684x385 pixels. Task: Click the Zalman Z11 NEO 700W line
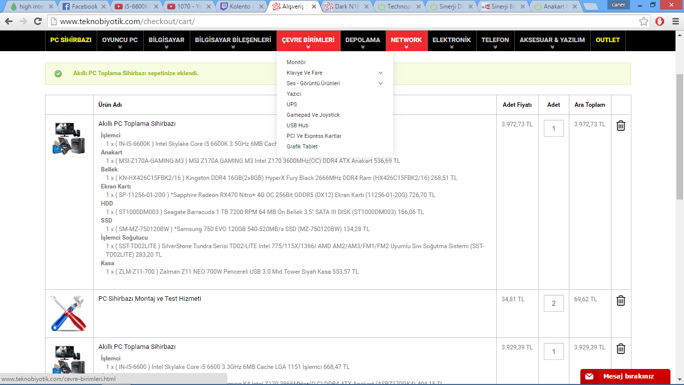(x=232, y=272)
